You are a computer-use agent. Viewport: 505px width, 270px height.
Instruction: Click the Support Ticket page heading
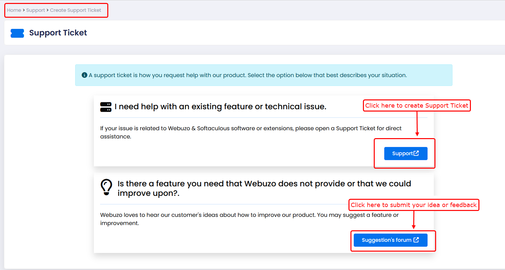click(x=58, y=33)
